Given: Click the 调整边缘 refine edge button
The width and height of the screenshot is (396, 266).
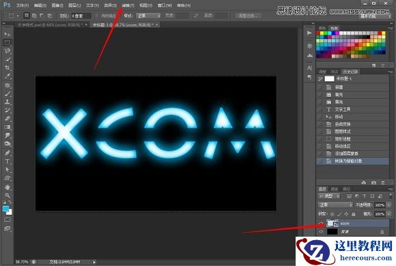Looking at the screenshot, I should pyautogui.click(x=248, y=16).
